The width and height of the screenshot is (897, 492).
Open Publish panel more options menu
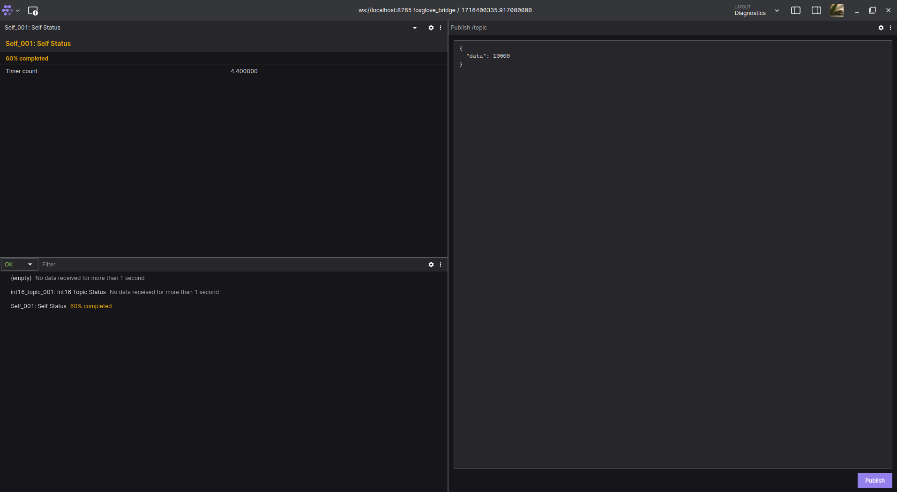point(890,28)
